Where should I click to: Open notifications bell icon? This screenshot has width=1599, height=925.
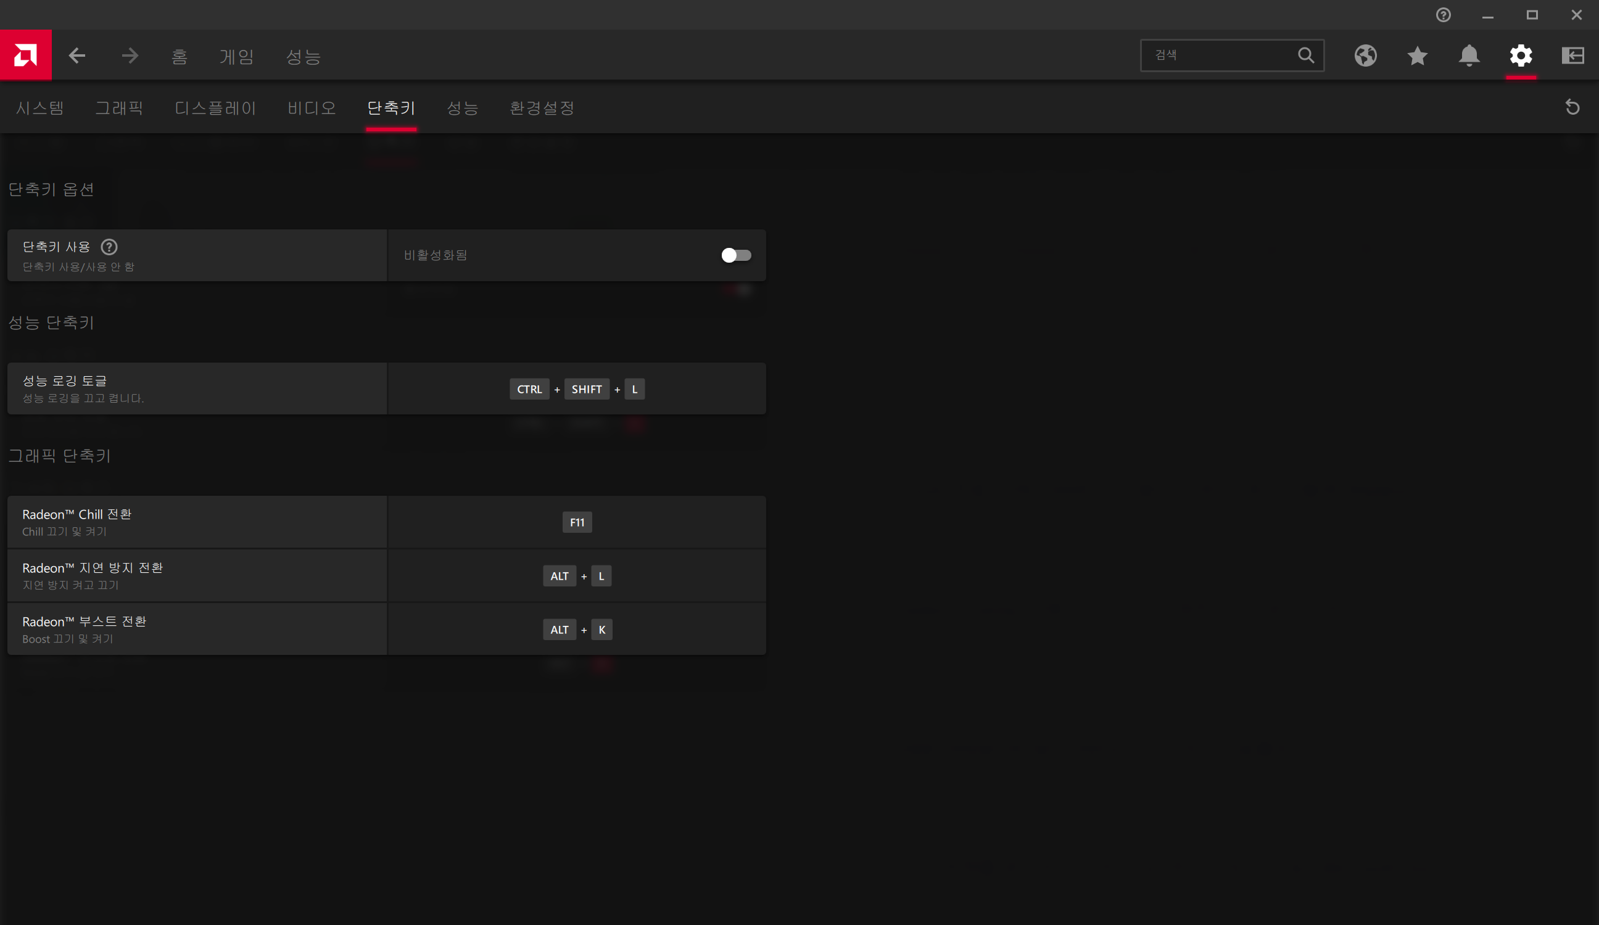(x=1469, y=56)
